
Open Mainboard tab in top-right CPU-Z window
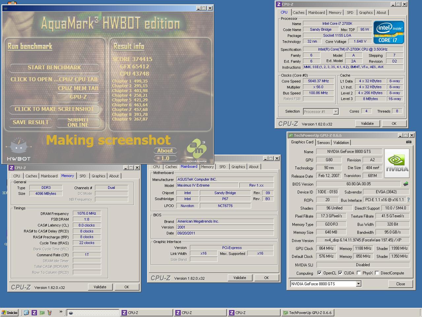tap(316, 13)
